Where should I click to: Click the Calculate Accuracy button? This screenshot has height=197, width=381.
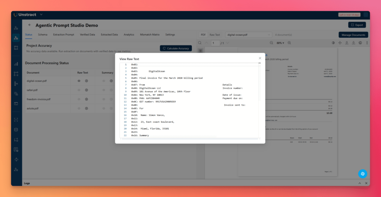tap(176, 48)
